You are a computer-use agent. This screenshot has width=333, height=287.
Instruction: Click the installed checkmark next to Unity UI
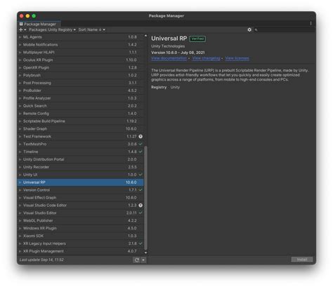click(x=141, y=175)
